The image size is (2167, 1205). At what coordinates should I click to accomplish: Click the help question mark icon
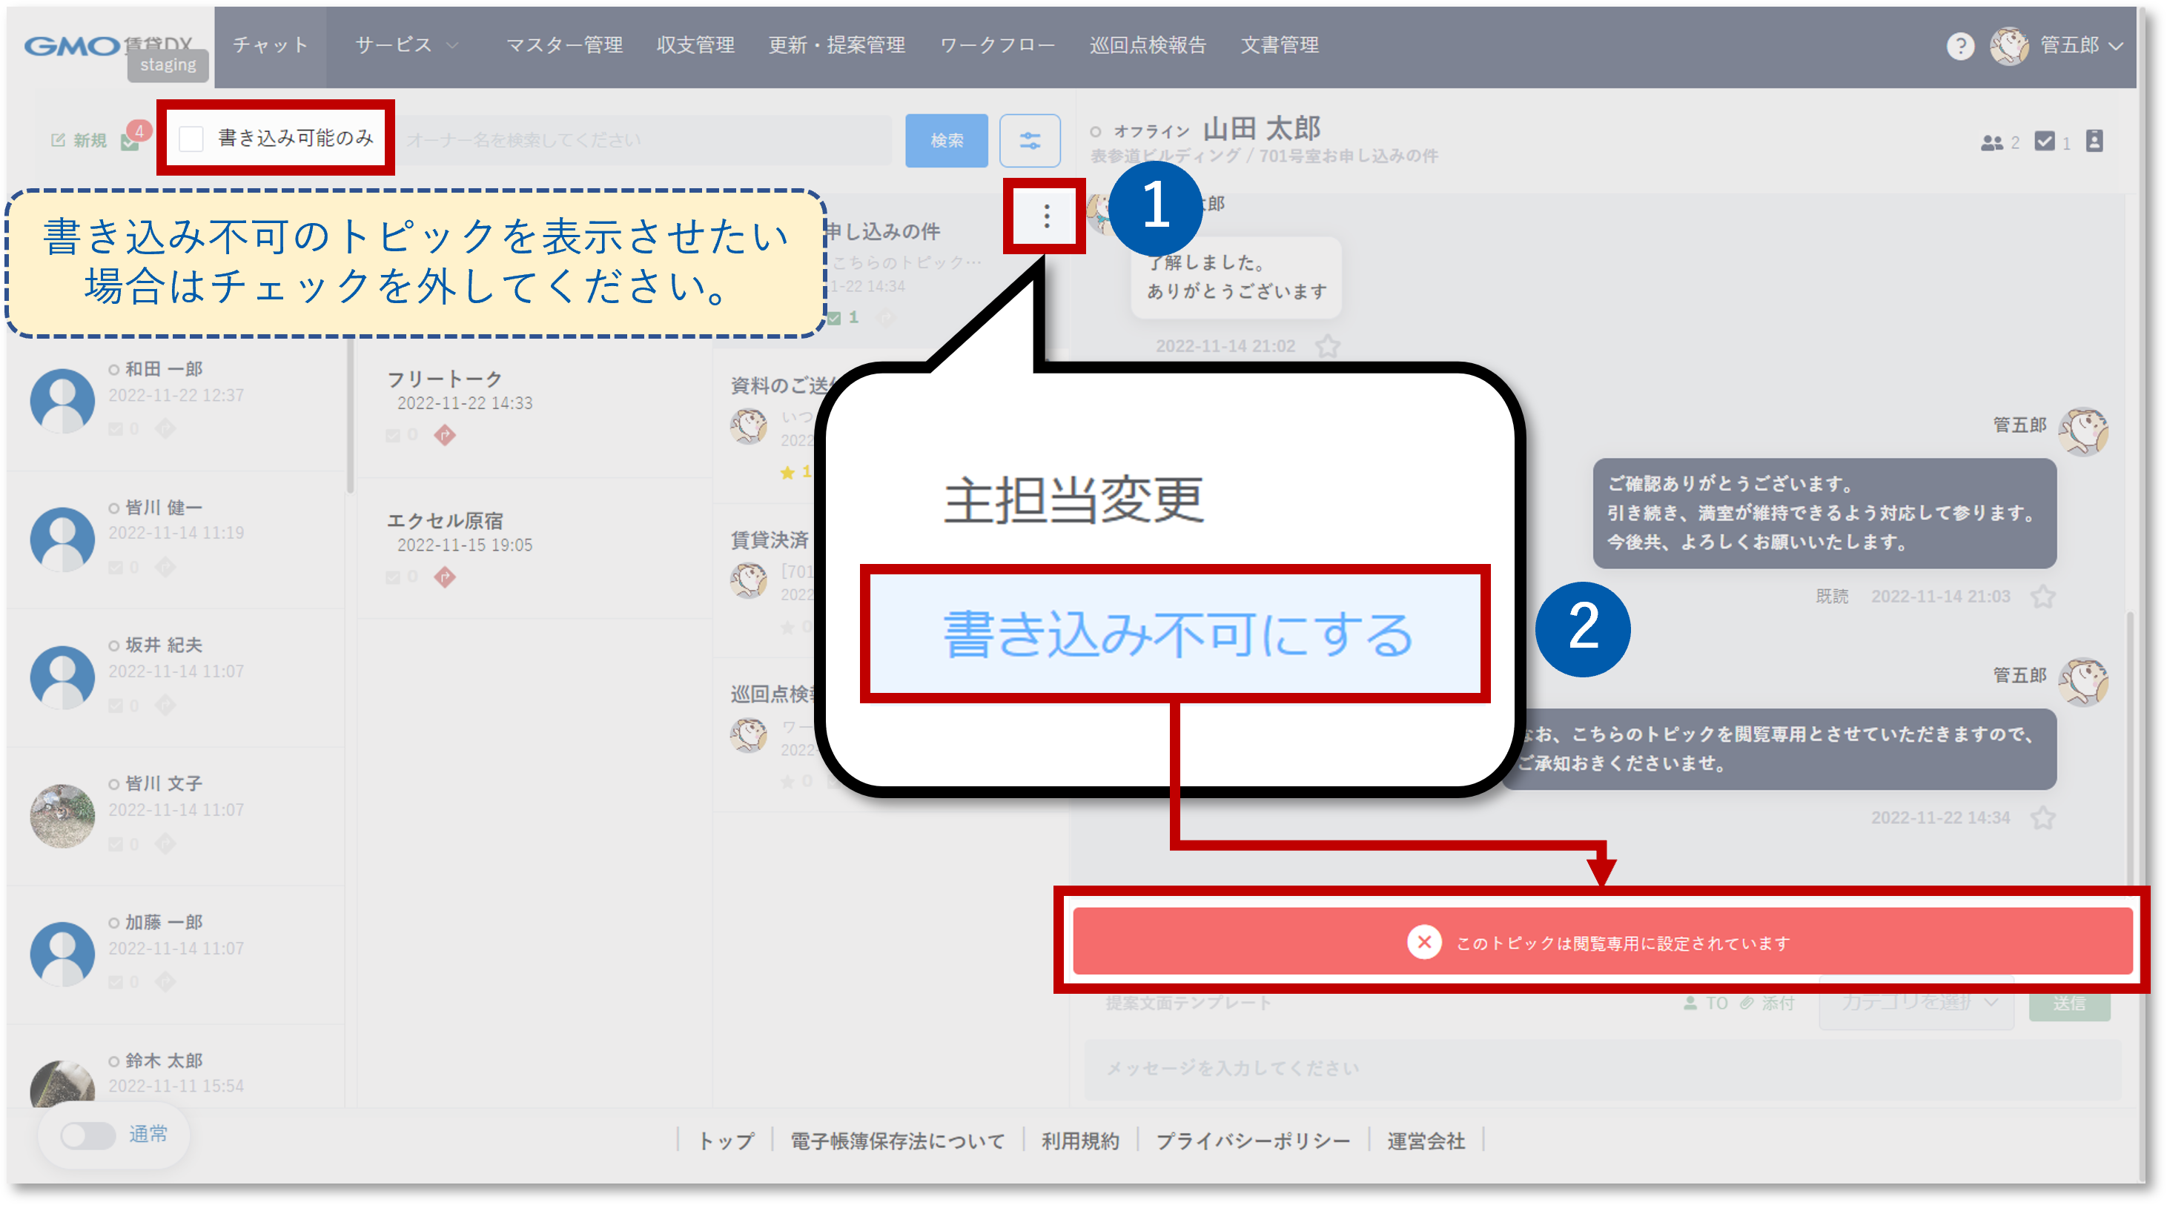[x=1959, y=45]
